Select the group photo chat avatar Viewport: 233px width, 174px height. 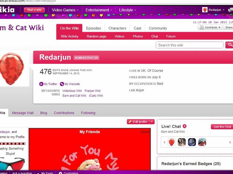pyautogui.click(x=202, y=142)
